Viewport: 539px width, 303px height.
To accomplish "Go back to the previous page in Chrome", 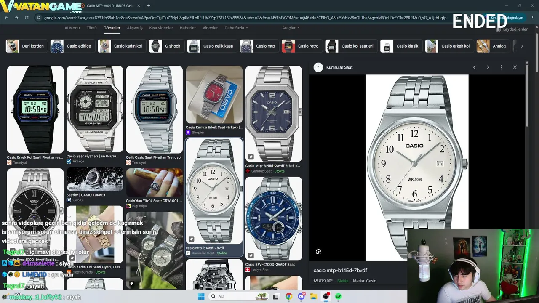I will [x=6, y=18].
